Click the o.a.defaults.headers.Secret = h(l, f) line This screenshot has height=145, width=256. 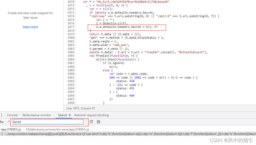127,27
